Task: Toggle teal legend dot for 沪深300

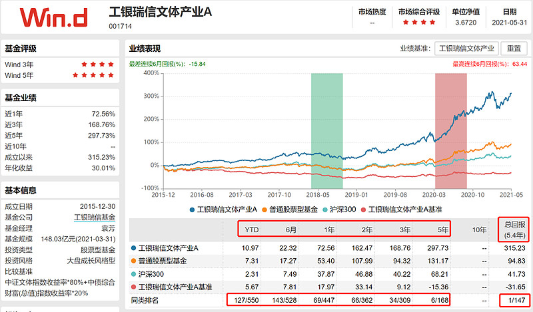Action: pos(324,210)
